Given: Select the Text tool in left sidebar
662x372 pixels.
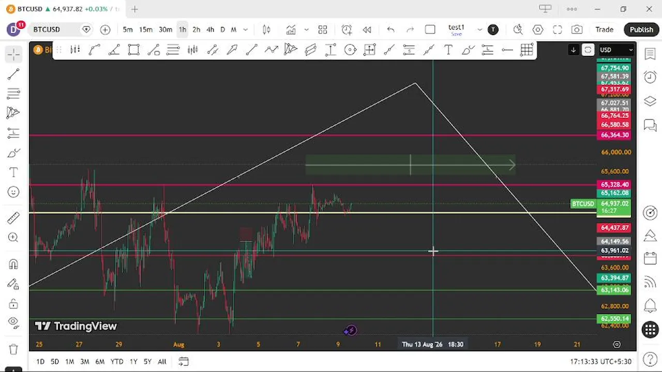Looking at the screenshot, I should coord(13,173).
